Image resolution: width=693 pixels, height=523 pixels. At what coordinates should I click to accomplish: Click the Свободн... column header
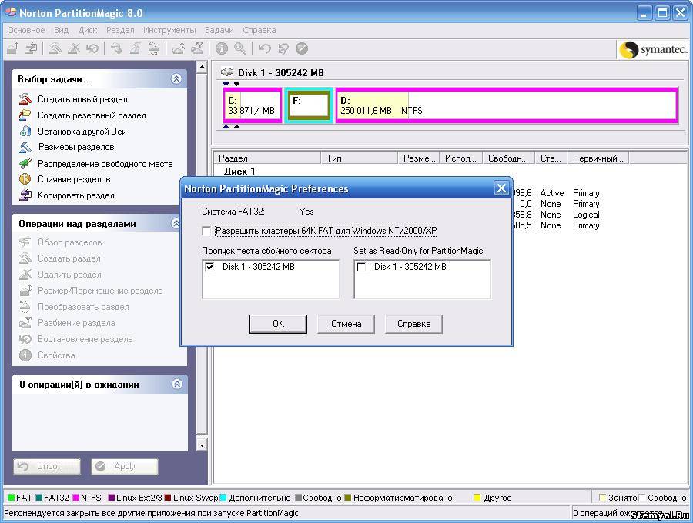(508, 158)
